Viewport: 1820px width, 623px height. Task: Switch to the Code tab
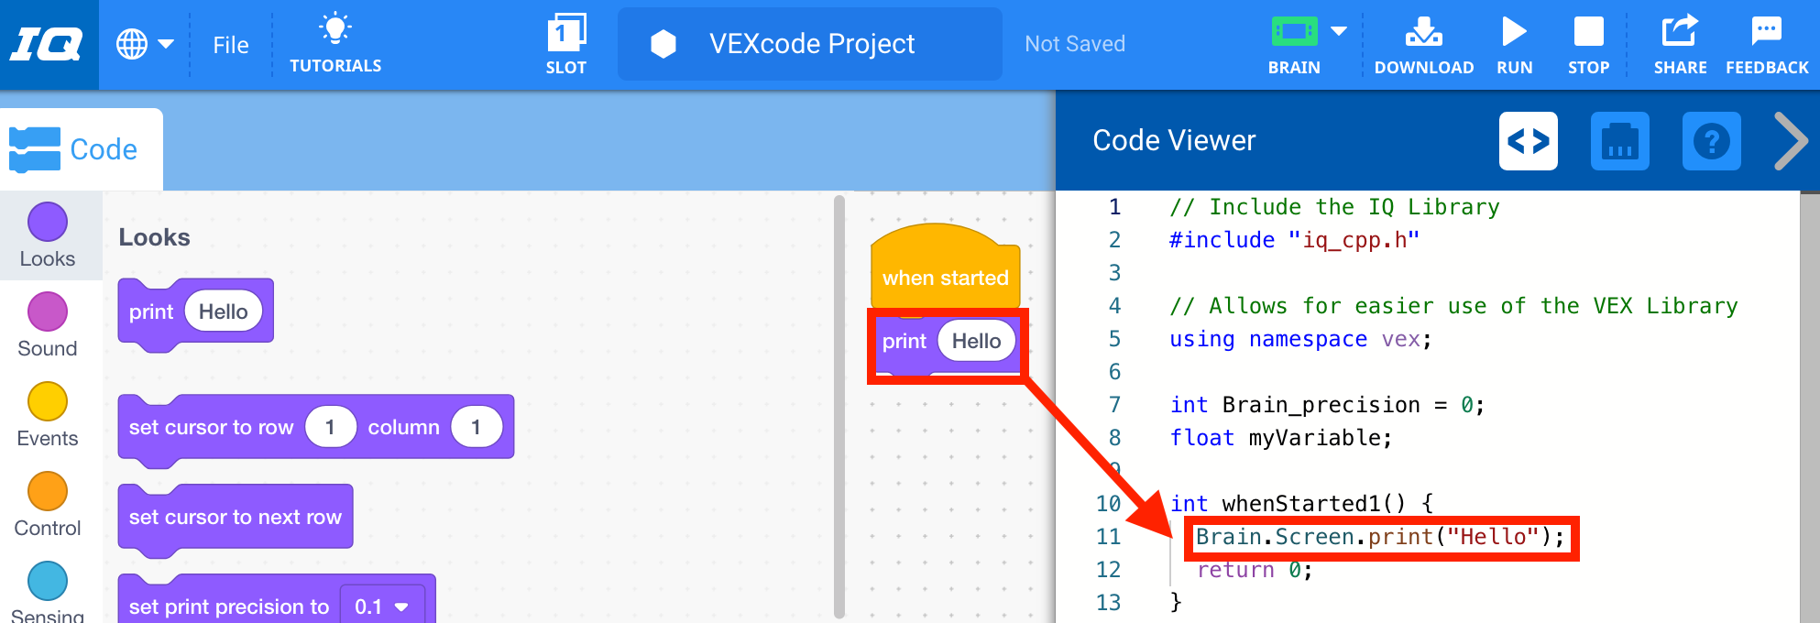pyautogui.click(x=82, y=149)
